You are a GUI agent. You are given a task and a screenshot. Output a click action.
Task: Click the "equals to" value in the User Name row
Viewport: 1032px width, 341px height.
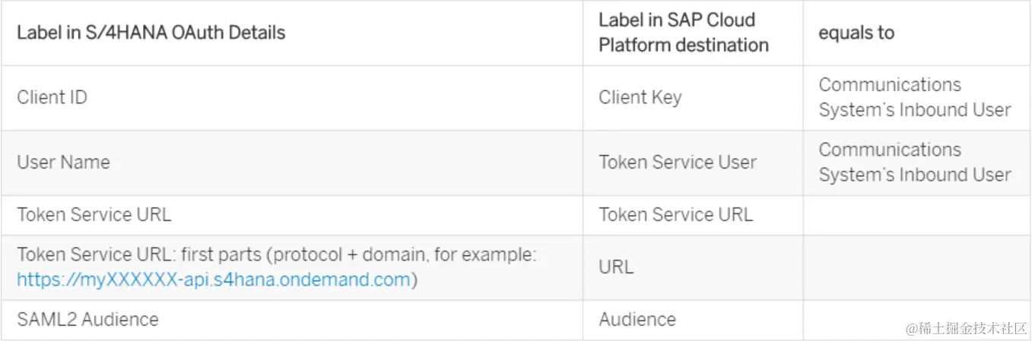click(914, 163)
